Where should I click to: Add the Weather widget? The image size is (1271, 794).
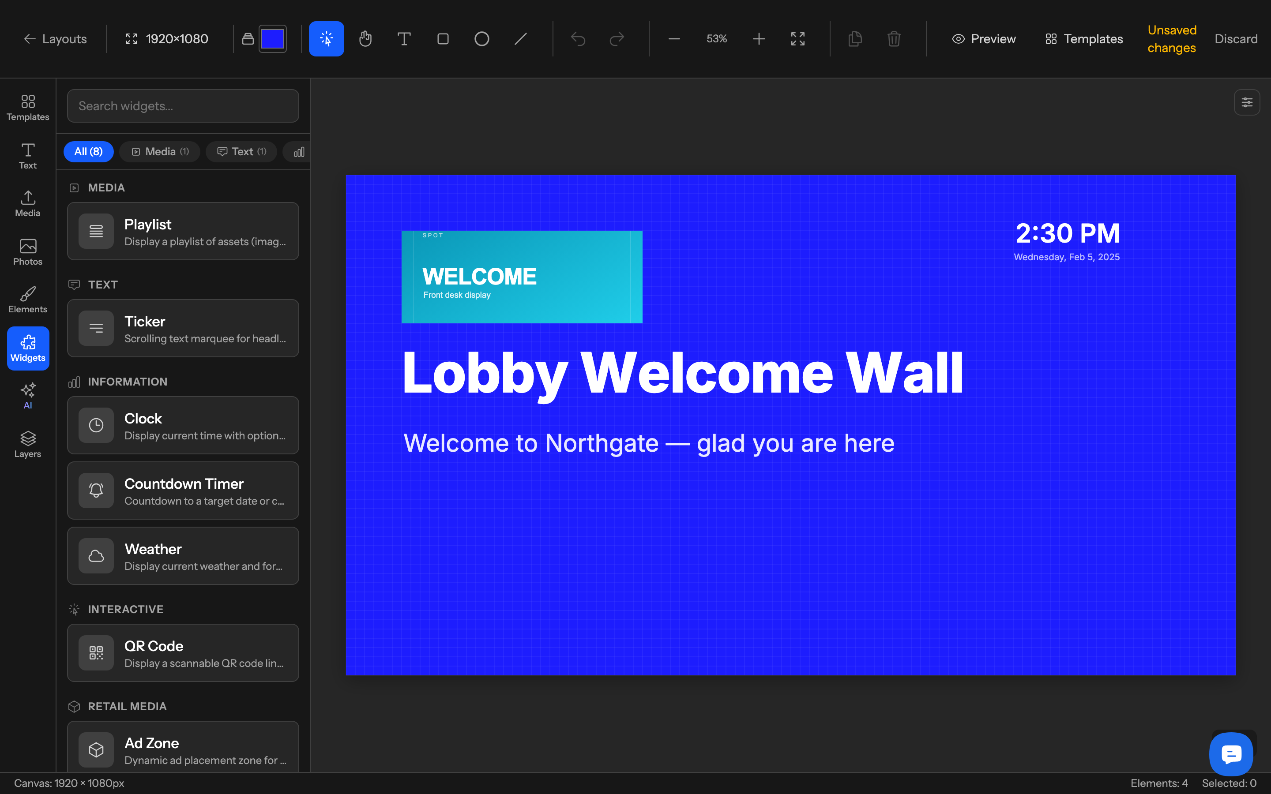[x=183, y=556]
